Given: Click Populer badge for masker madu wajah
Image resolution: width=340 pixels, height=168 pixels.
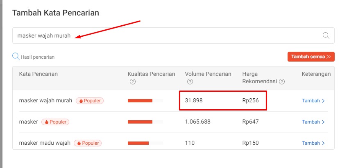Looking at the screenshot, I should click(88, 143).
